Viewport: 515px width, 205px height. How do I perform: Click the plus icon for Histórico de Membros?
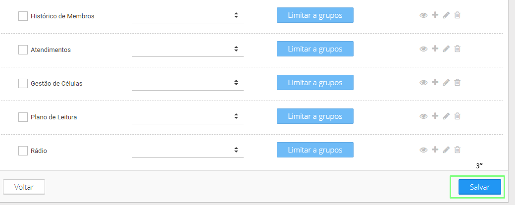click(435, 15)
